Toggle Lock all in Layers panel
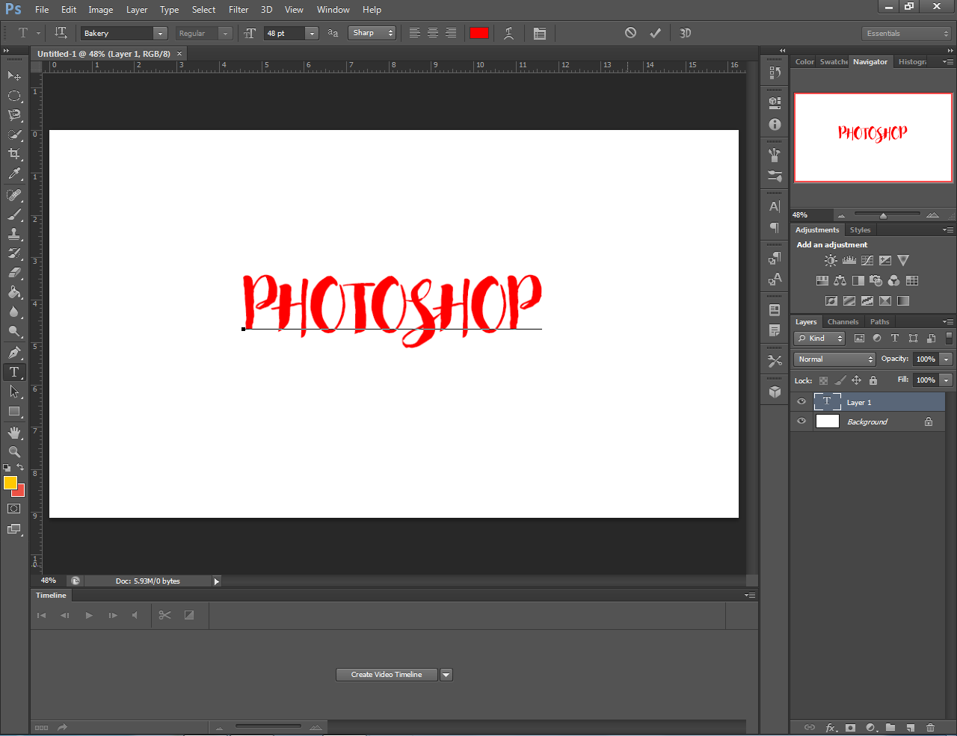The height and width of the screenshot is (736, 957). tap(873, 380)
